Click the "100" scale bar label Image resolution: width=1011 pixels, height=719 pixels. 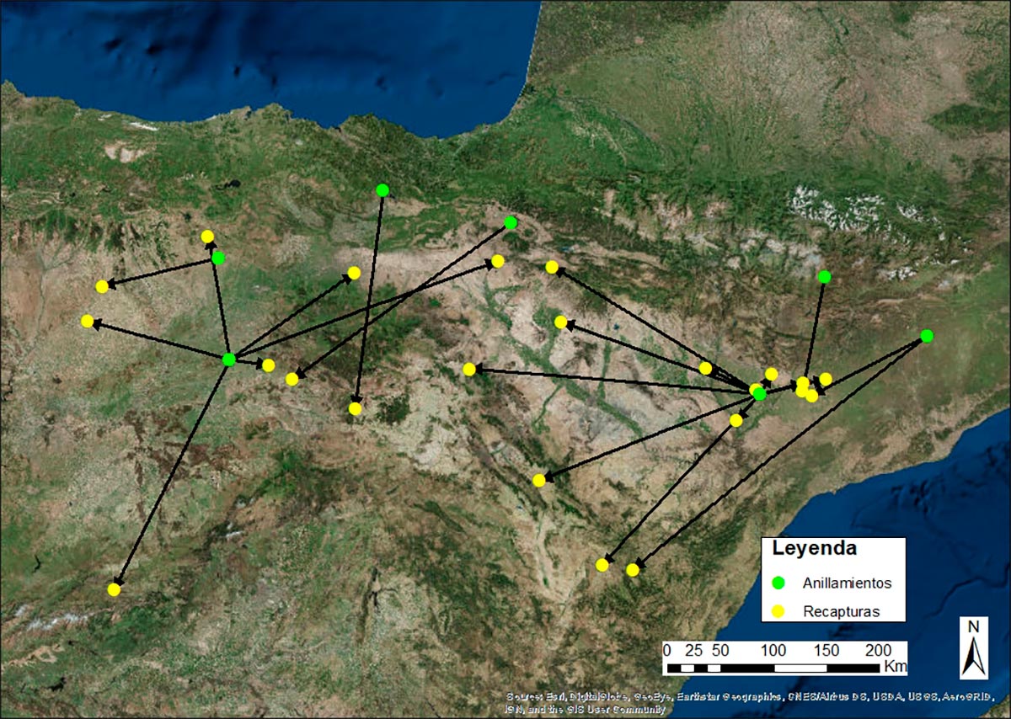point(773,650)
